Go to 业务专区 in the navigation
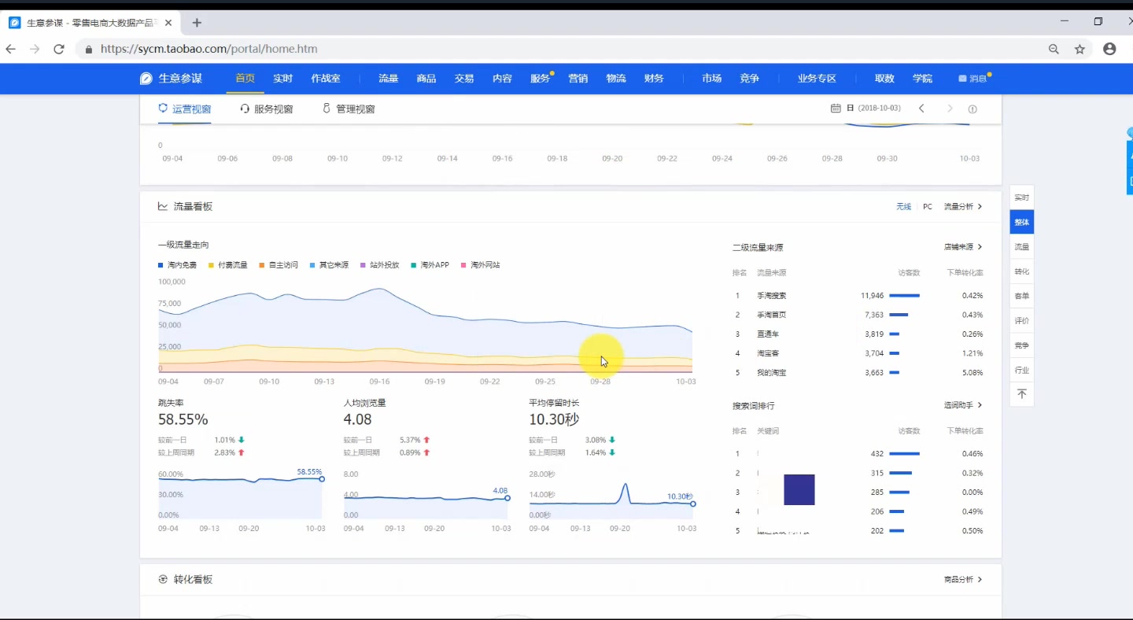Viewport: 1133px width, 620px height. pyautogui.click(x=817, y=79)
